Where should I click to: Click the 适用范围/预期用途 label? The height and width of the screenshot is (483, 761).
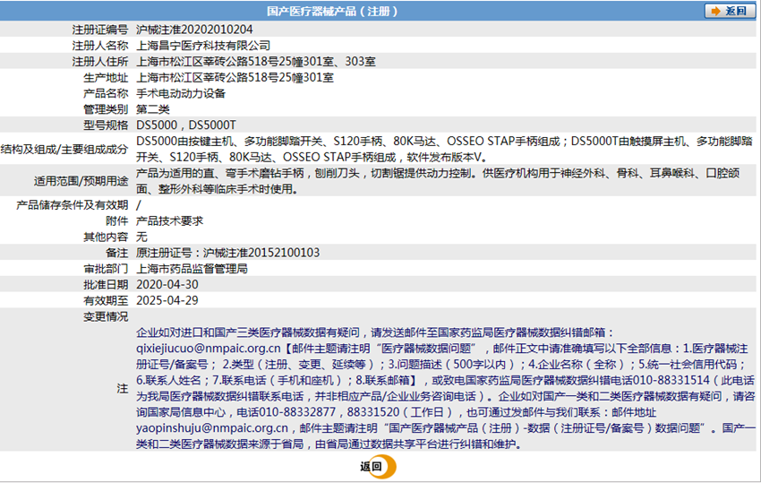click(x=81, y=181)
